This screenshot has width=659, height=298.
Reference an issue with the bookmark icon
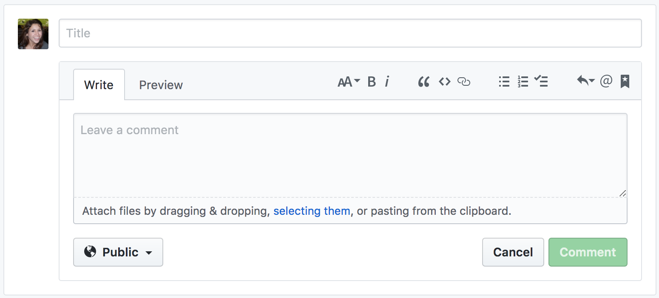(625, 82)
